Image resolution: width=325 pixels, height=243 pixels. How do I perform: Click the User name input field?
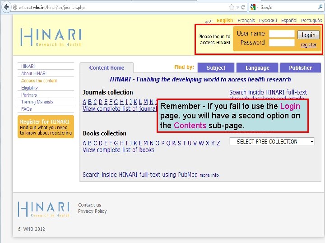pyautogui.click(x=282, y=34)
